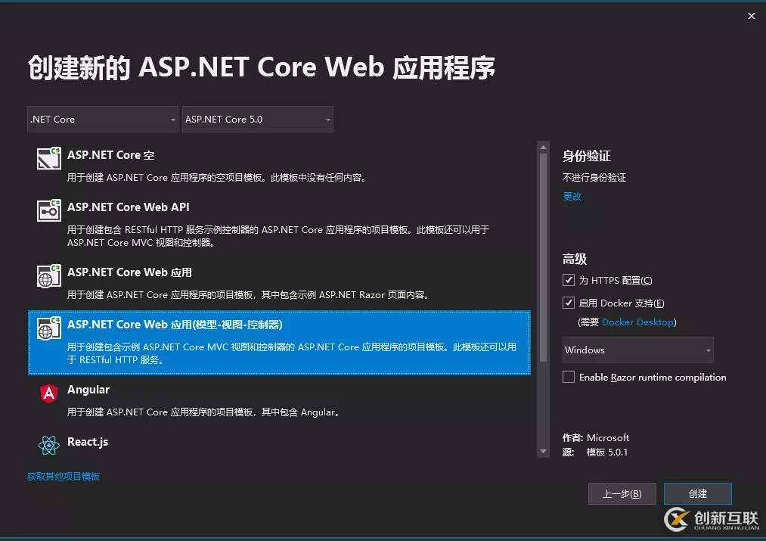Click the Razor 页面内容 description text
Screen dimensions: 766x541
(x=249, y=294)
